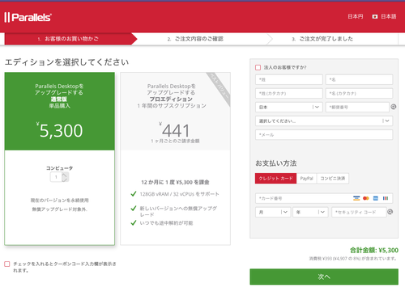Select the コンビニ決済 payment tab
Viewport: 405px width, 296px height.
[x=333, y=178]
